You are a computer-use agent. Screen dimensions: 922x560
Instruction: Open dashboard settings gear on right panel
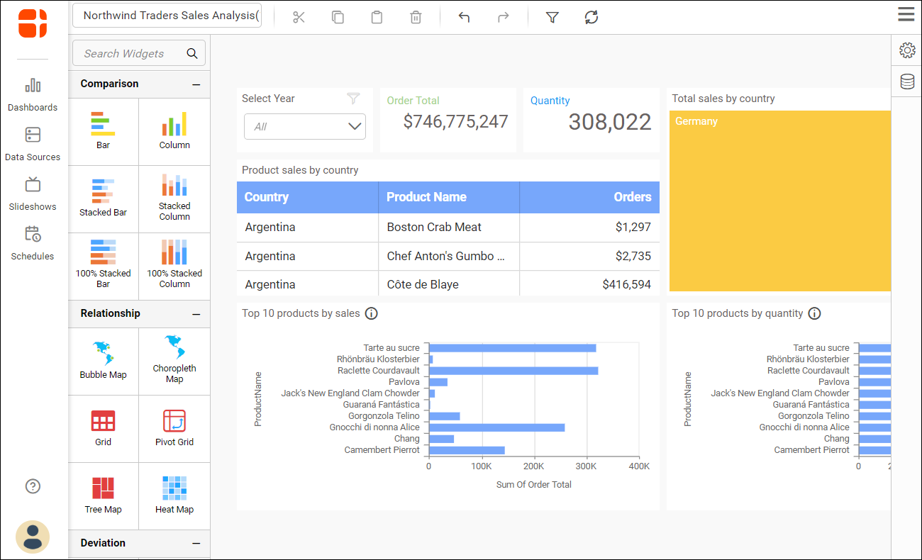tap(909, 50)
